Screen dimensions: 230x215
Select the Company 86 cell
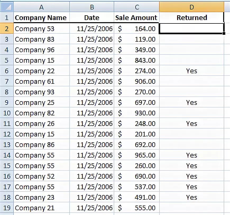click(41, 145)
